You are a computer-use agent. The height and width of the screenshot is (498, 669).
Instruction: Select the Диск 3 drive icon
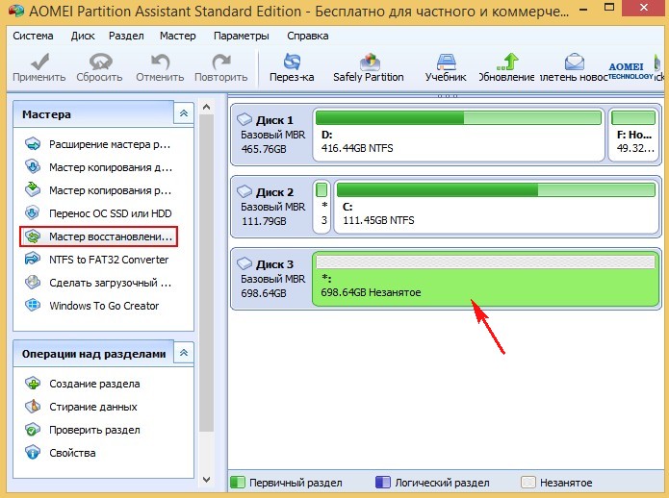(x=244, y=263)
